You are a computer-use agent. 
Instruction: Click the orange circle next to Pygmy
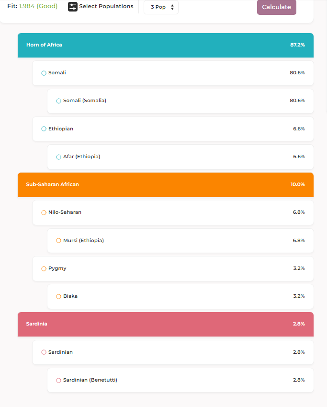44,268
